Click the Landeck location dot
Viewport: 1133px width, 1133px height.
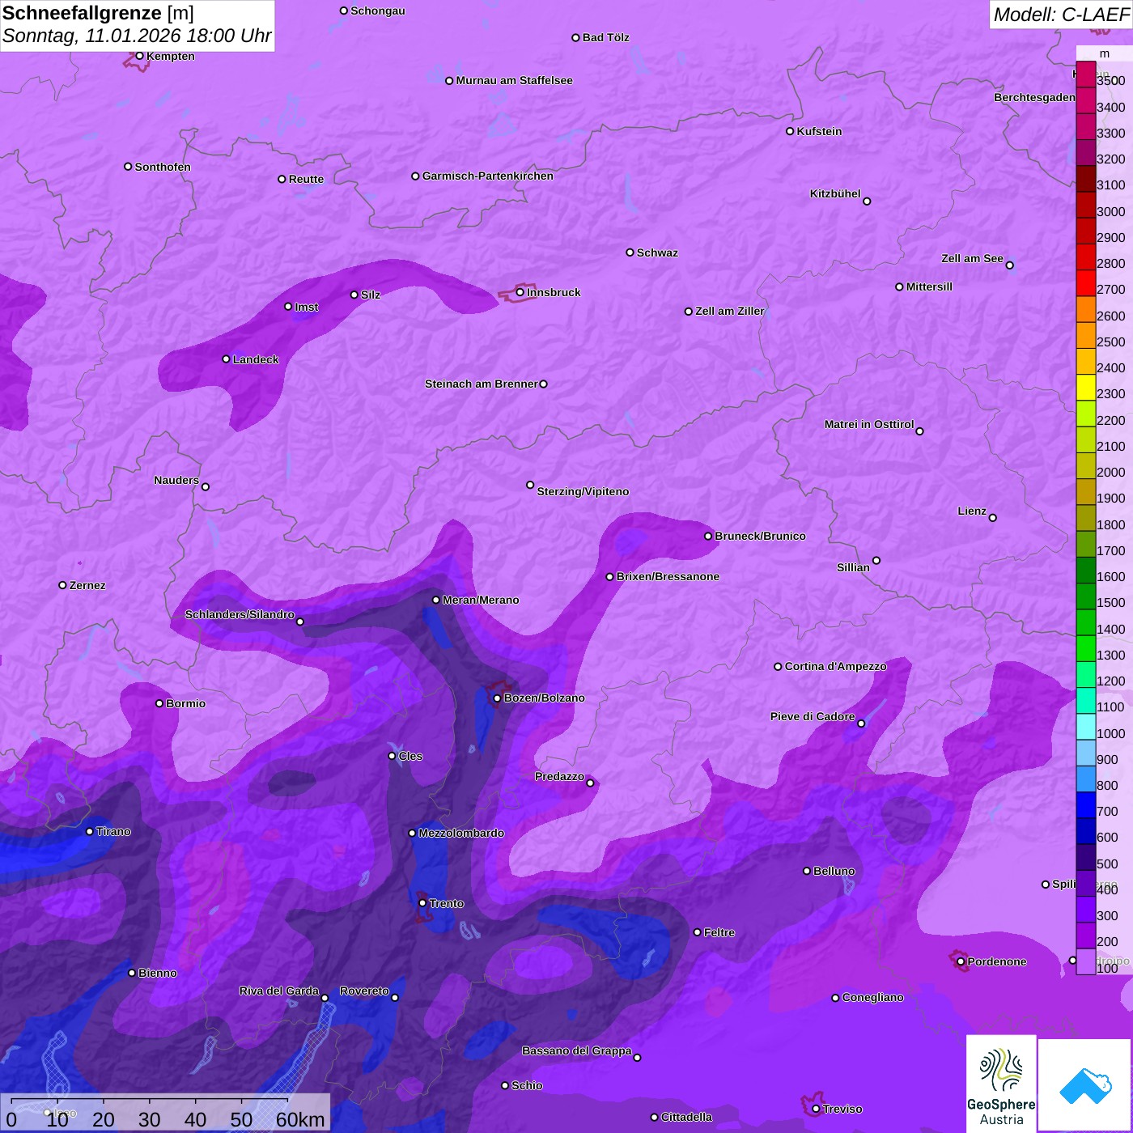[x=226, y=359]
